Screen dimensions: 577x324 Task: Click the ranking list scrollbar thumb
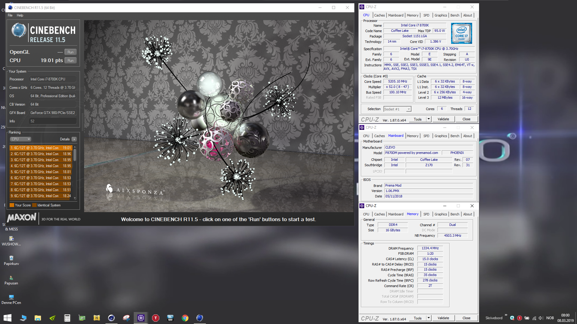tap(75, 155)
